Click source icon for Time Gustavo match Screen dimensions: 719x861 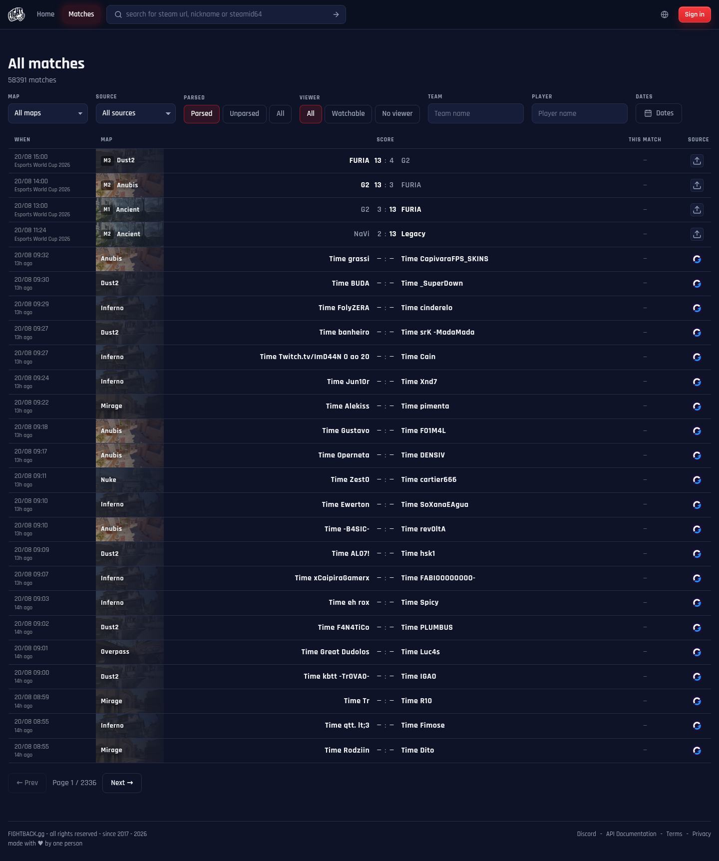(697, 431)
